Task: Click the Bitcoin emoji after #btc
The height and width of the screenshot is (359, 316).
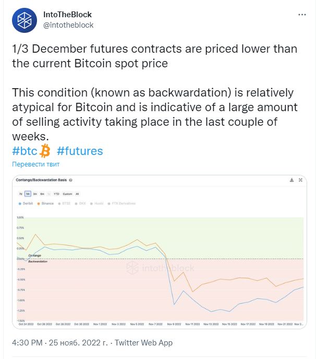Action: point(45,151)
